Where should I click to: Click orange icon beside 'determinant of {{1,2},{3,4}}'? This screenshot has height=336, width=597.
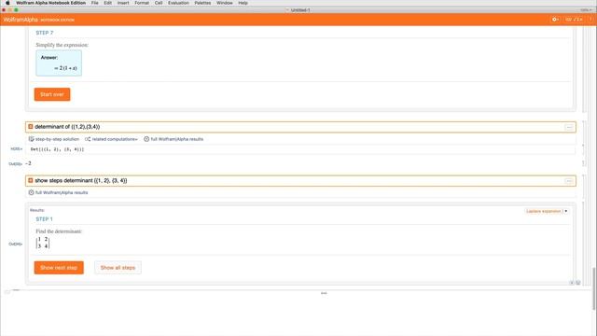[x=31, y=127]
